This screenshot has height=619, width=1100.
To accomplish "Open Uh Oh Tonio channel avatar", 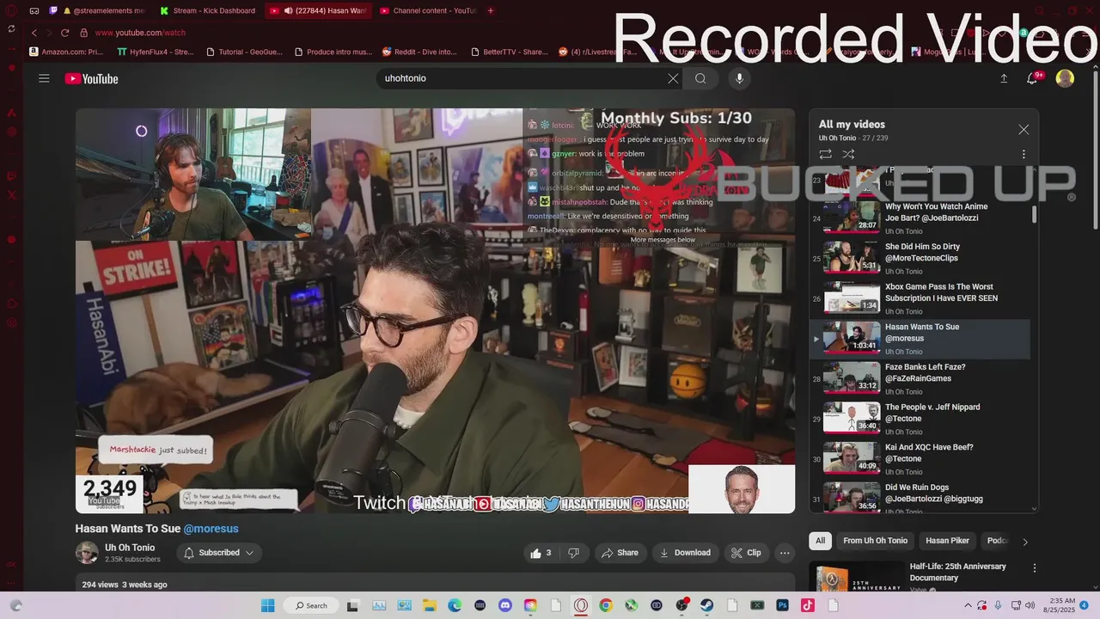I will (x=87, y=553).
